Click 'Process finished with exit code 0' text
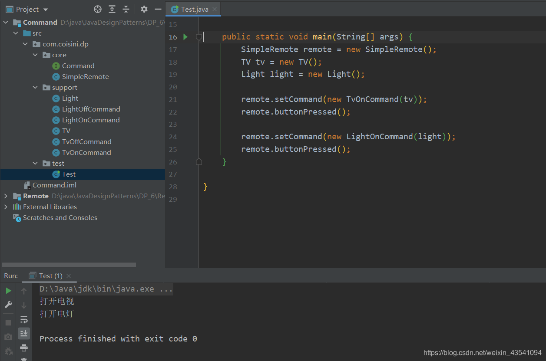The height and width of the screenshot is (361, 546). pyautogui.click(x=118, y=339)
